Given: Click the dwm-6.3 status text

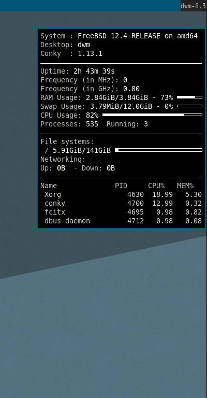Looking at the screenshot, I should 194,6.
